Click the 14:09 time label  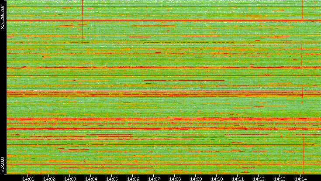(x=196, y=179)
